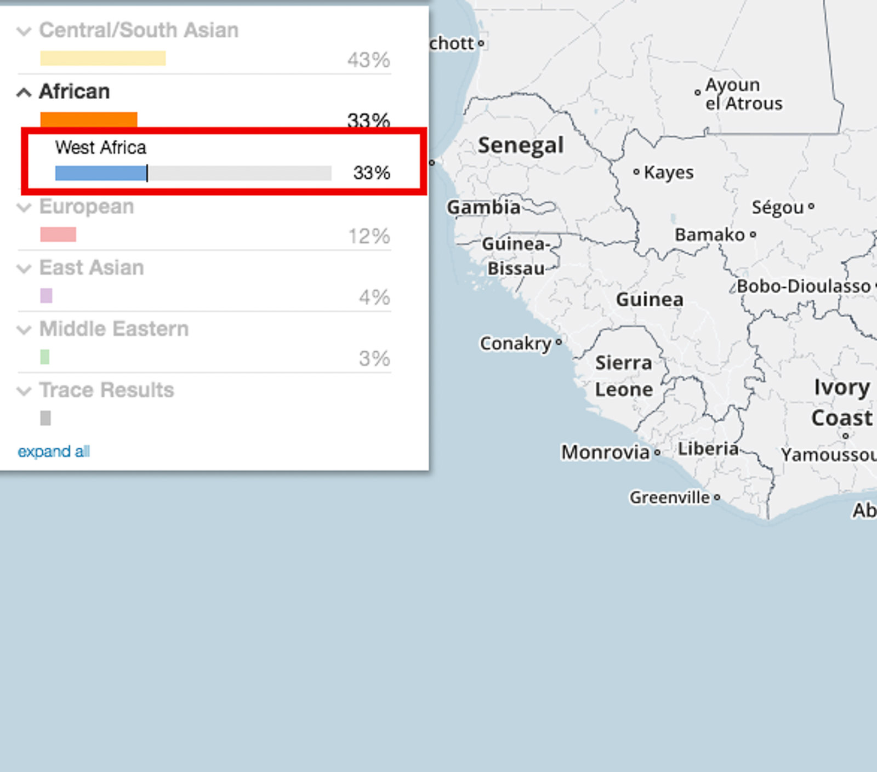The image size is (877, 772).
Task: Click the Conakry city marker dot
Action: pyautogui.click(x=559, y=342)
